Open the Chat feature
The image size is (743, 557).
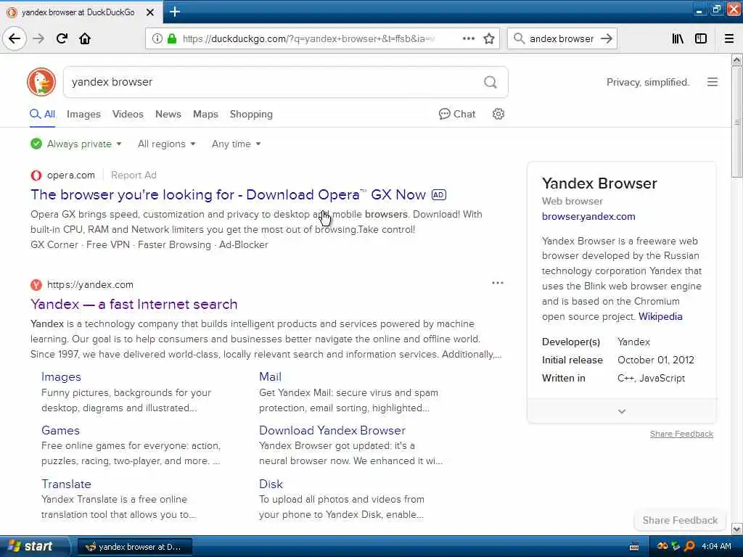coord(457,114)
